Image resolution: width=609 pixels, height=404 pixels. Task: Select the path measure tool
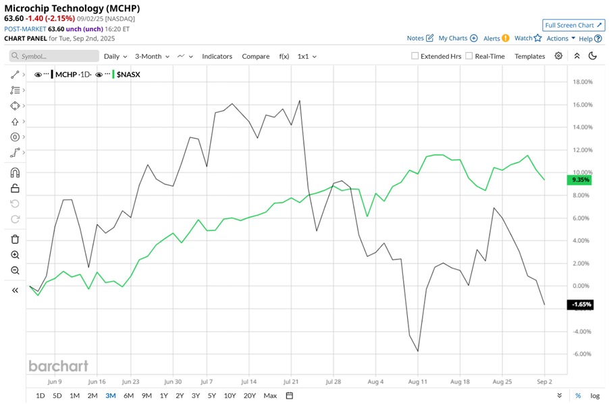coord(15,153)
